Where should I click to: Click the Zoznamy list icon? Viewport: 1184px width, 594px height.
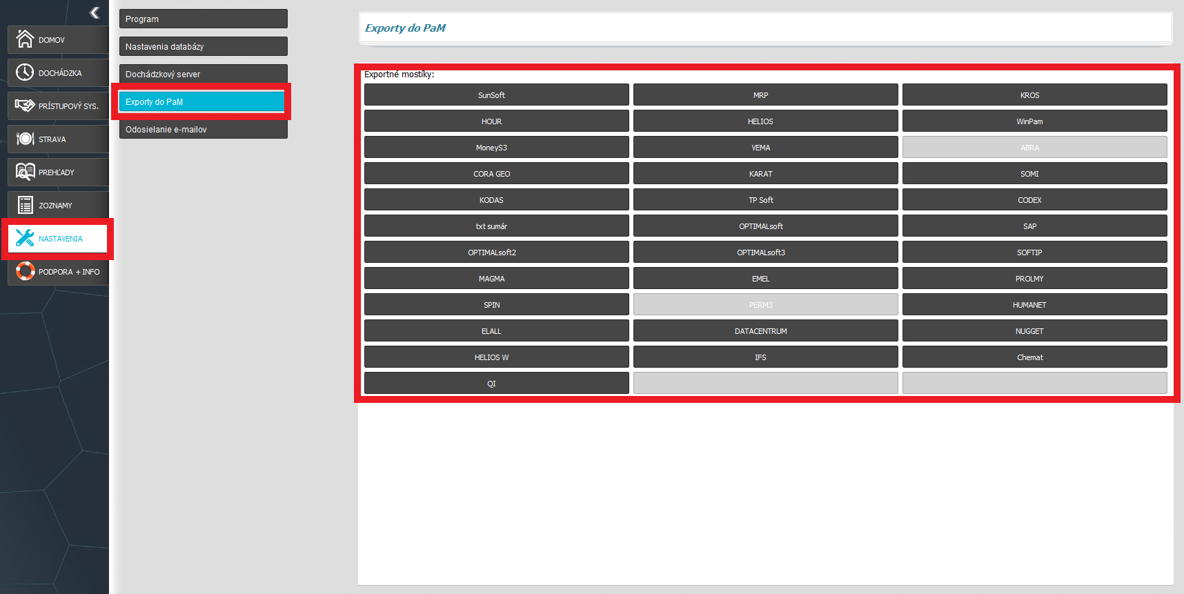[25, 205]
